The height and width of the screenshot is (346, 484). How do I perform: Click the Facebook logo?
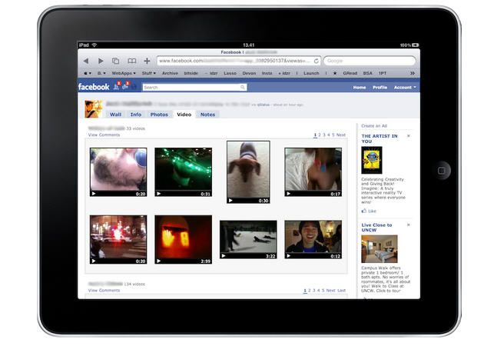(94, 87)
